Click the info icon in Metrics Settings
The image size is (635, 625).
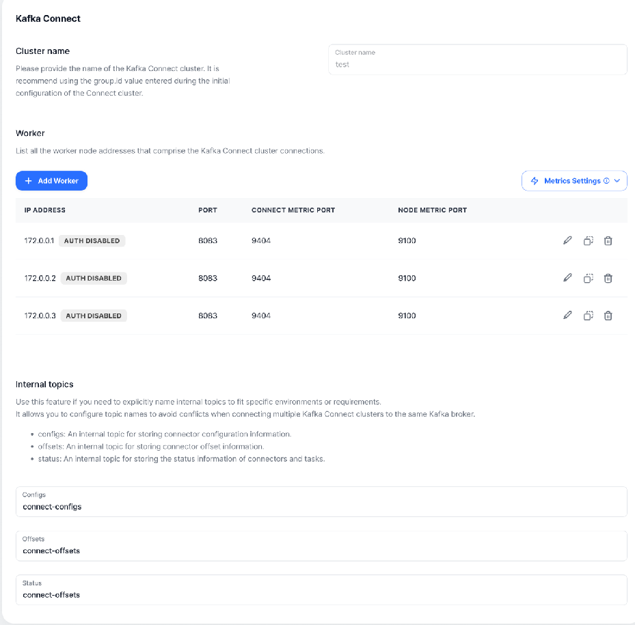click(x=606, y=181)
